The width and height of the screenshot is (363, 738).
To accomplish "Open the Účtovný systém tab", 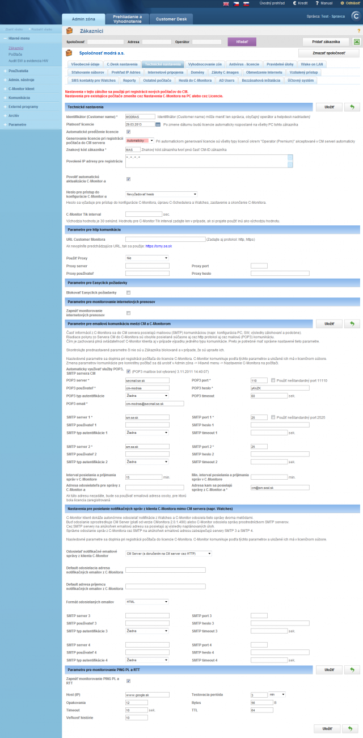I will tap(301, 81).
